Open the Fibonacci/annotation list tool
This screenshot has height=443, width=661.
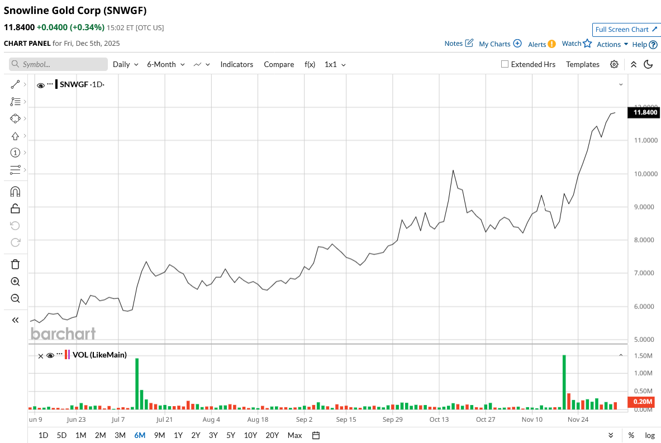pyautogui.click(x=15, y=102)
